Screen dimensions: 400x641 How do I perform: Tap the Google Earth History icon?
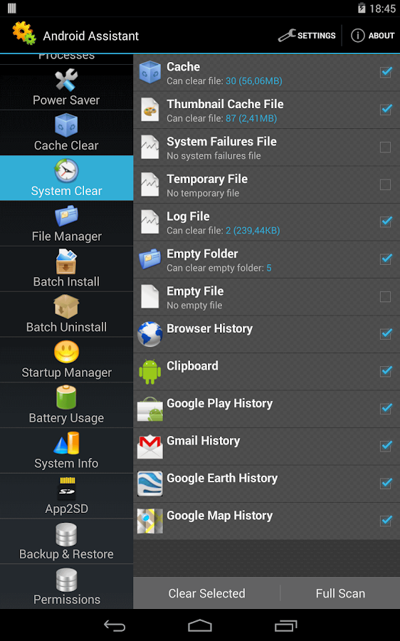pyautogui.click(x=150, y=484)
